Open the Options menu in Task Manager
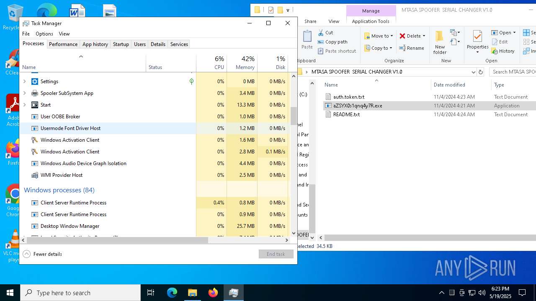This screenshot has height=301, width=536. click(44, 34)
